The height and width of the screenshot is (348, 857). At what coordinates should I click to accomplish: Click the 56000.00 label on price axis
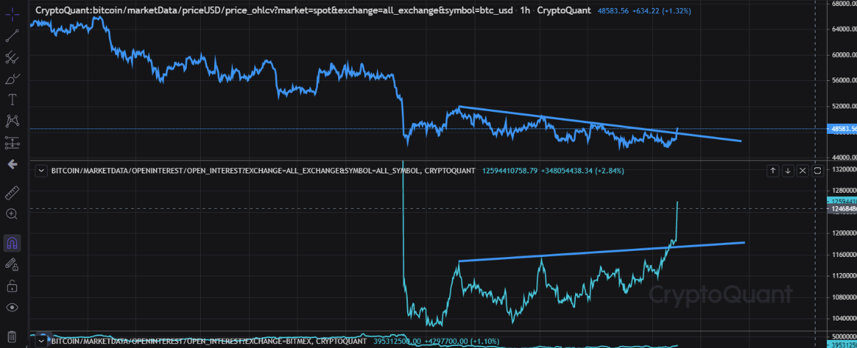click(843, 80)
